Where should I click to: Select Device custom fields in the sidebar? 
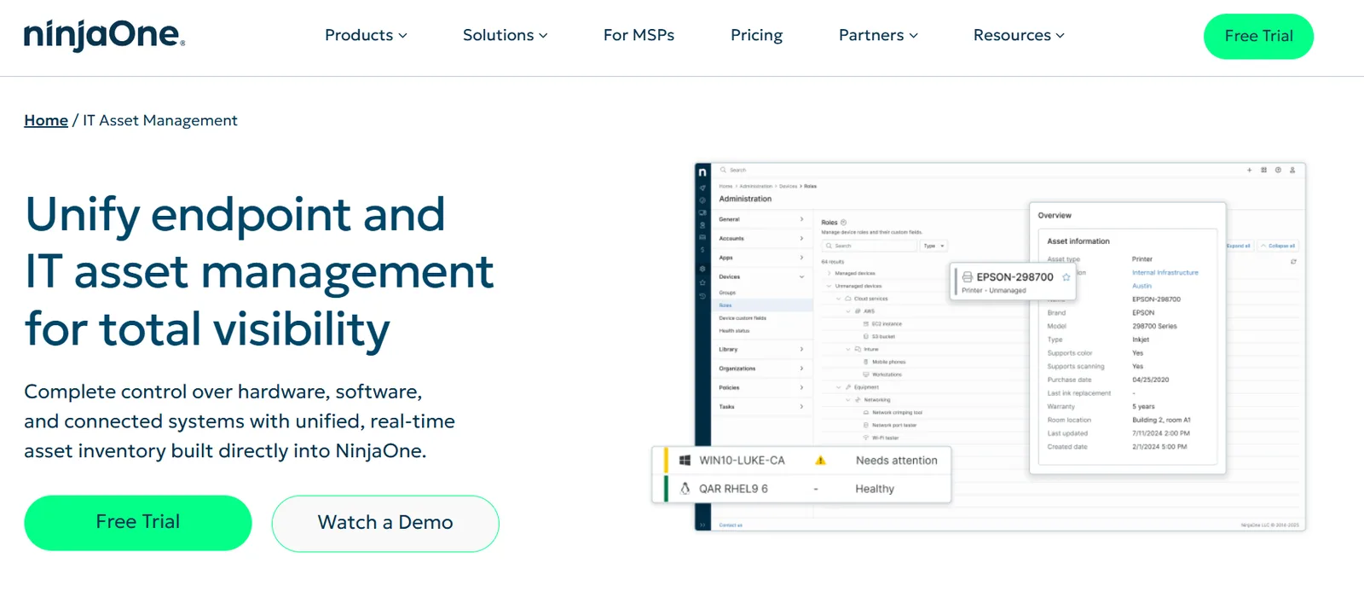coord(743,318)
